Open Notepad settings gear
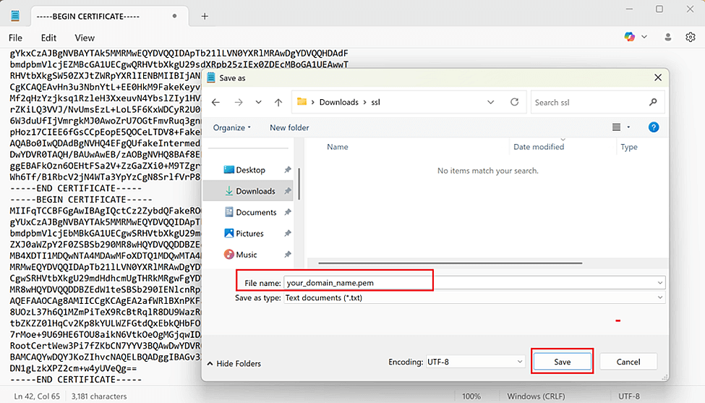Viewport: 705px width, 403px height. click(690, 37)
